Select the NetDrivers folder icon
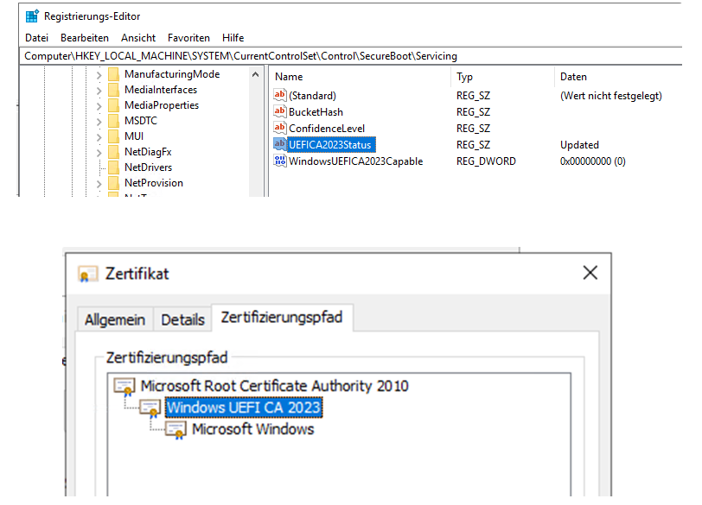Image resolution: width=702 pixels, height=505 pixels. pyautogui.click(x=114, y=167)
